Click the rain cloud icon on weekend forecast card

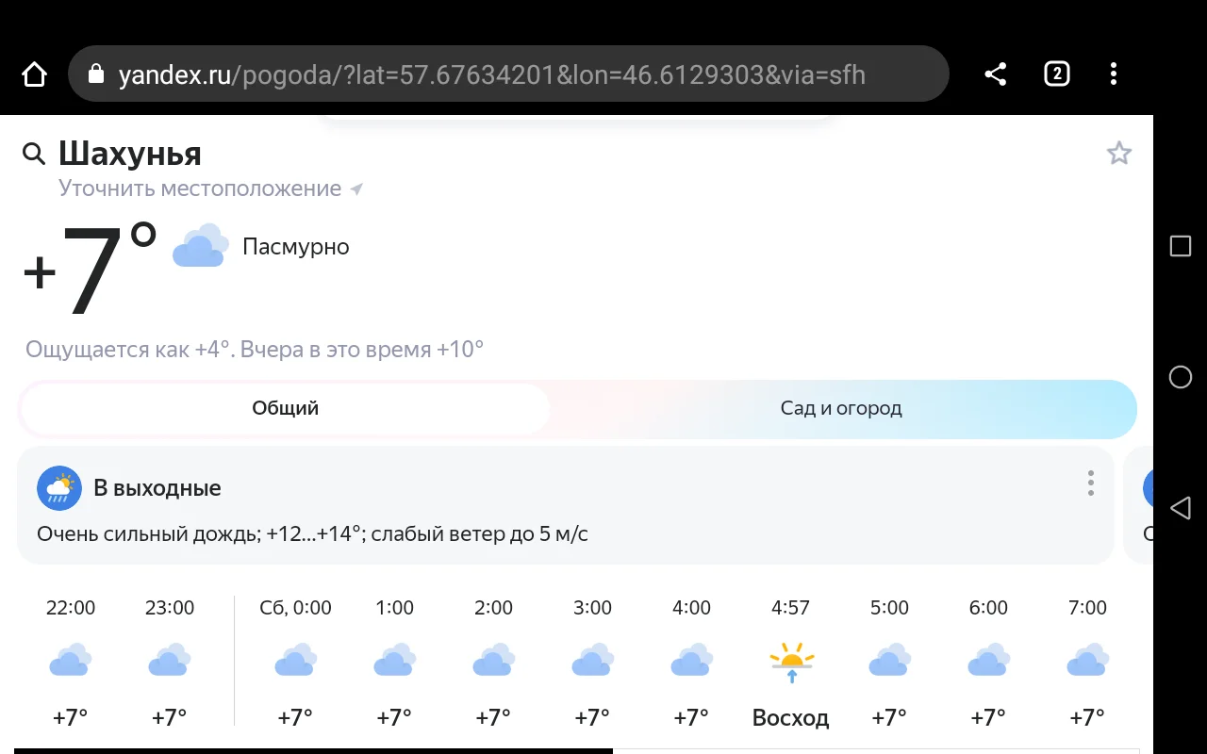59,488
